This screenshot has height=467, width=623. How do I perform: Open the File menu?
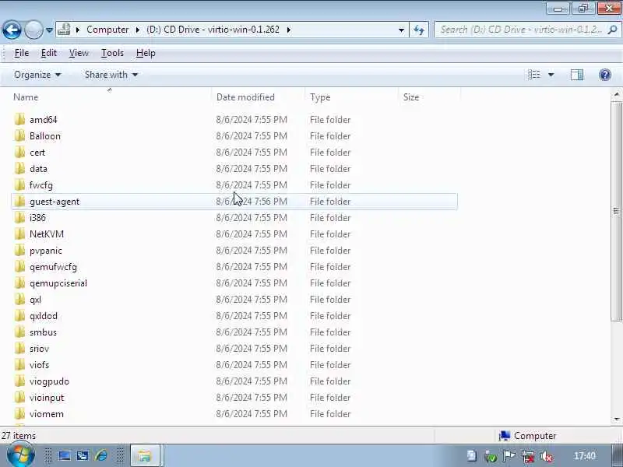click(22, 53)
